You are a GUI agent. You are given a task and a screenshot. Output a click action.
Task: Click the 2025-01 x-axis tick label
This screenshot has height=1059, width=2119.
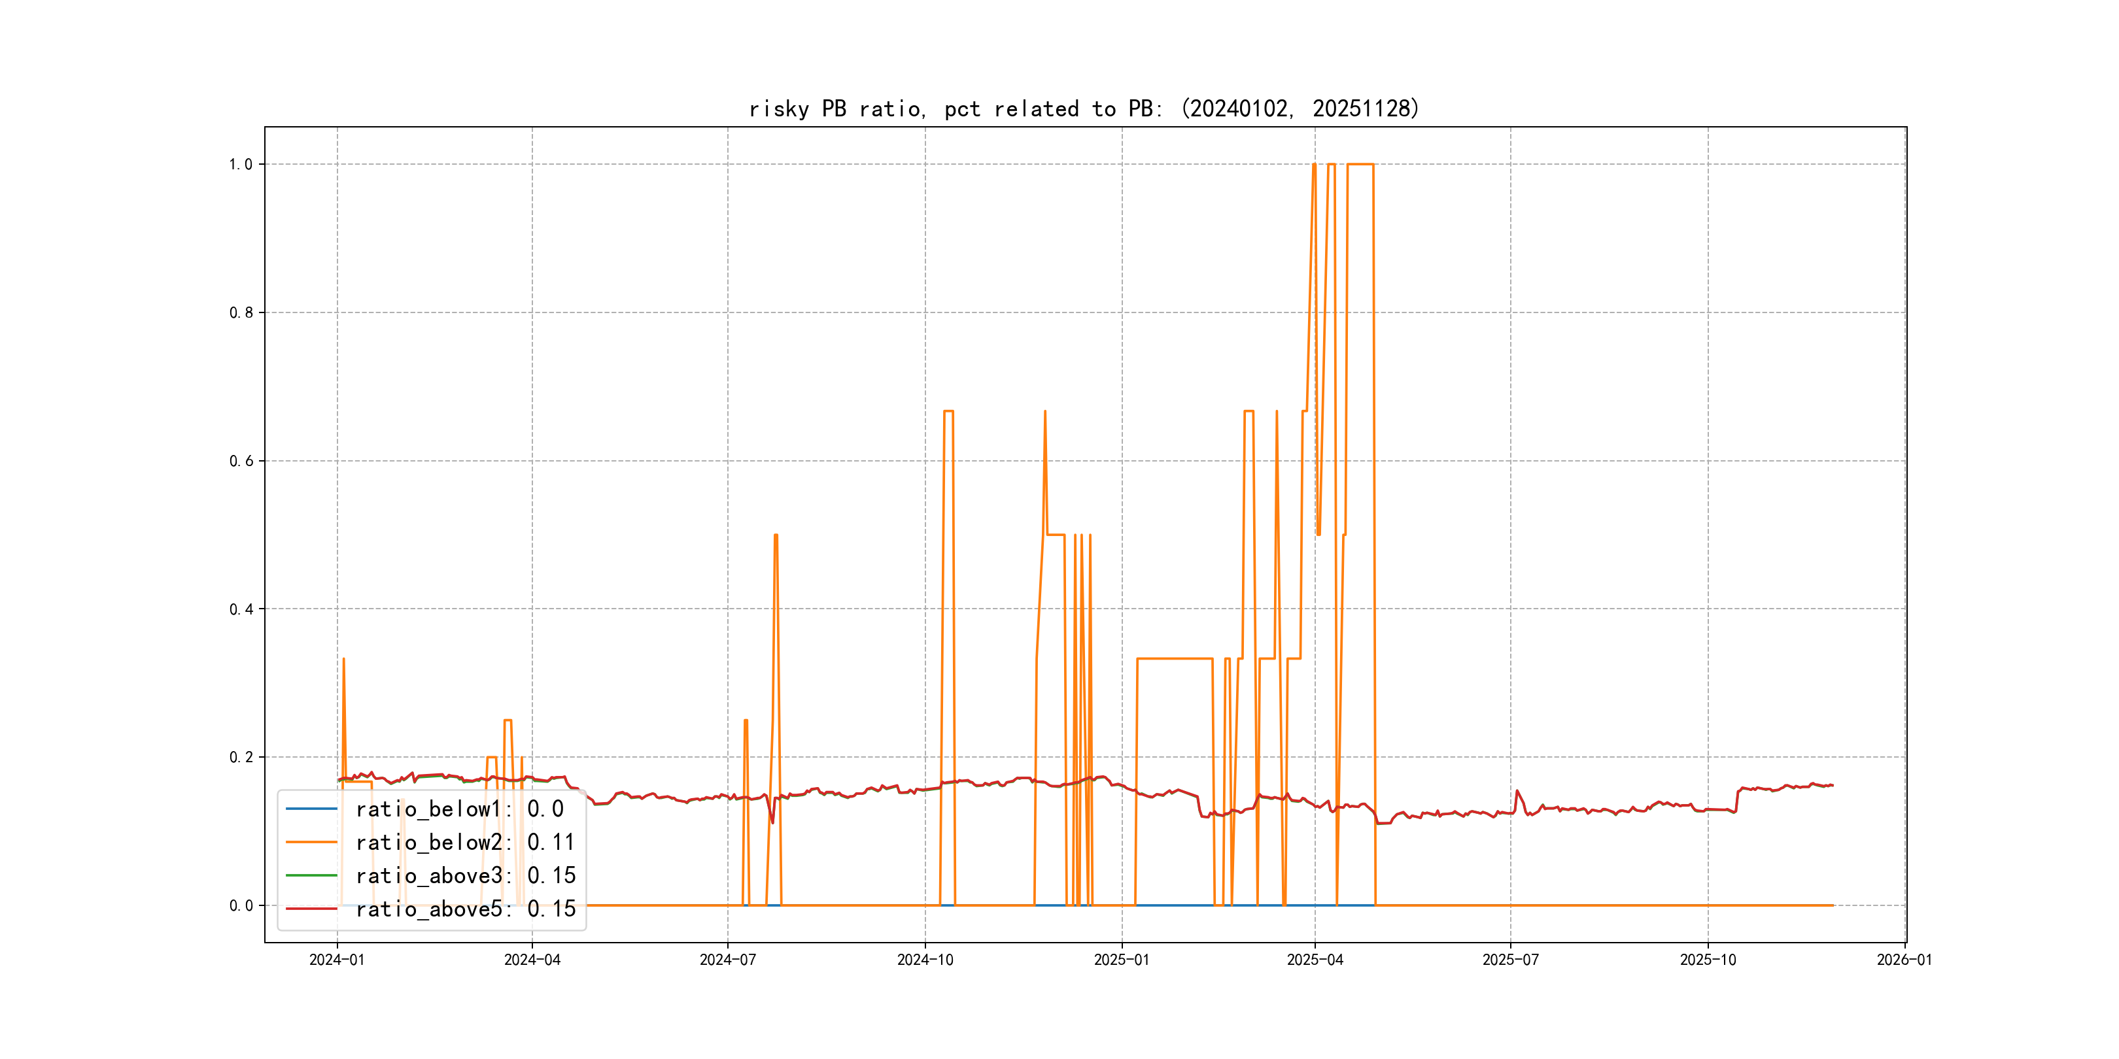[x=1121, y=960]
